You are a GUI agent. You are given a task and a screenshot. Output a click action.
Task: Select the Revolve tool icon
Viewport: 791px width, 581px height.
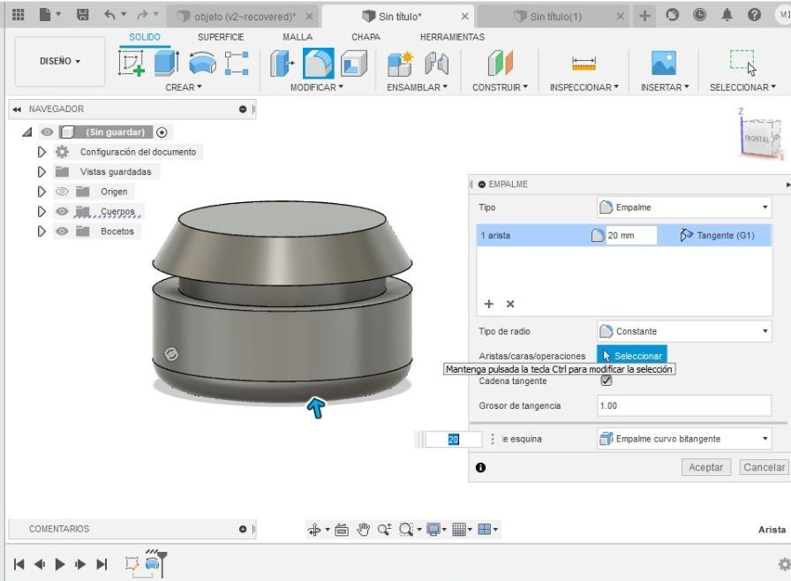pyautogui.click(x=202, y=63)
